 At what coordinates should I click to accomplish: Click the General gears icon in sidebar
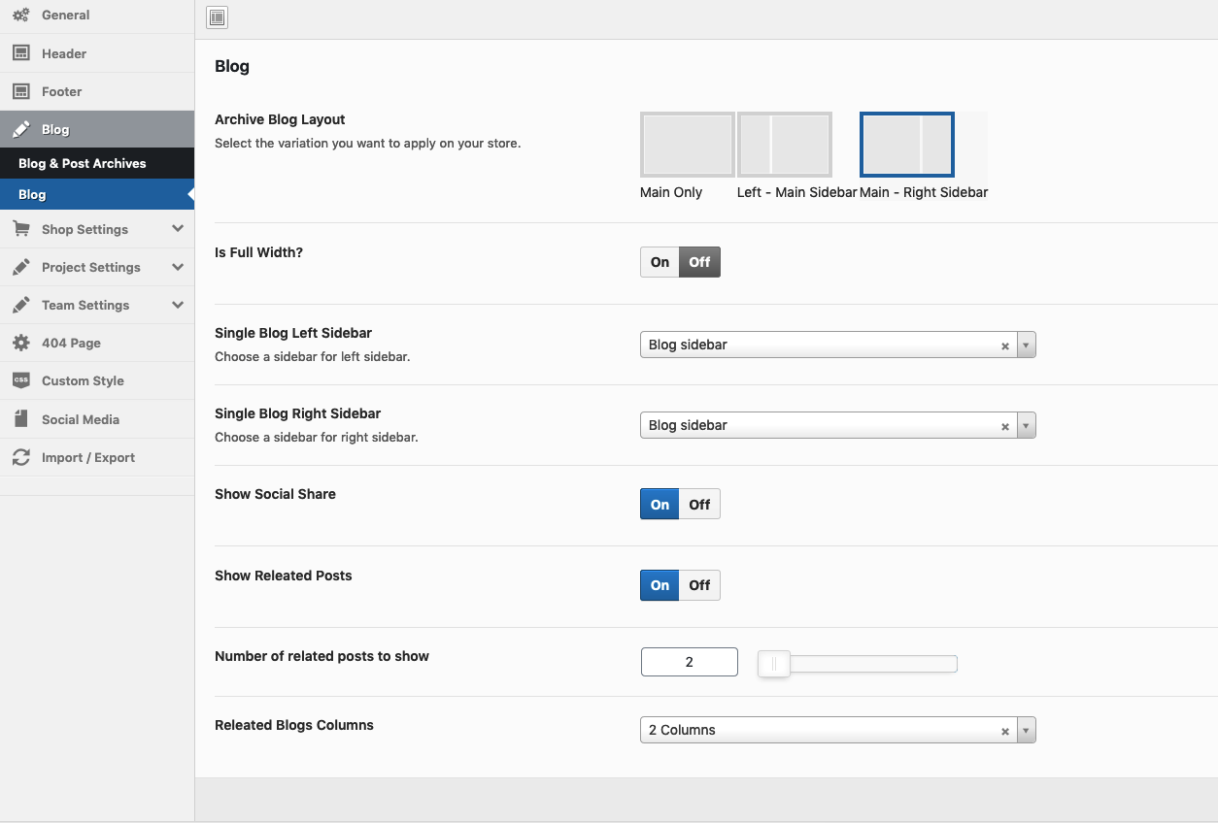pyautogui.click(x=20, y=16)
